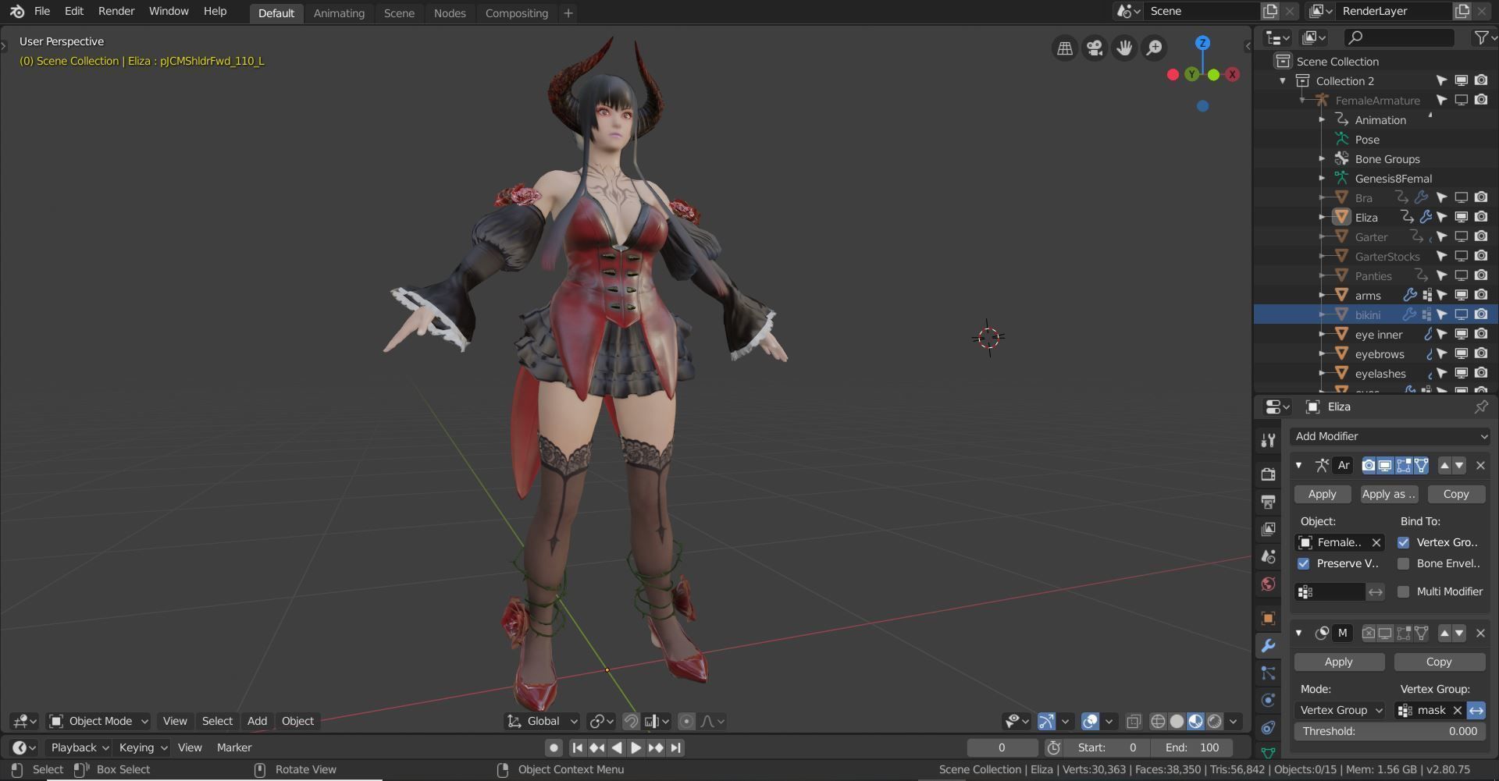Toggle perspective/orthographic view grid icon
The image size is (1499, 781).
[1065, 48]
